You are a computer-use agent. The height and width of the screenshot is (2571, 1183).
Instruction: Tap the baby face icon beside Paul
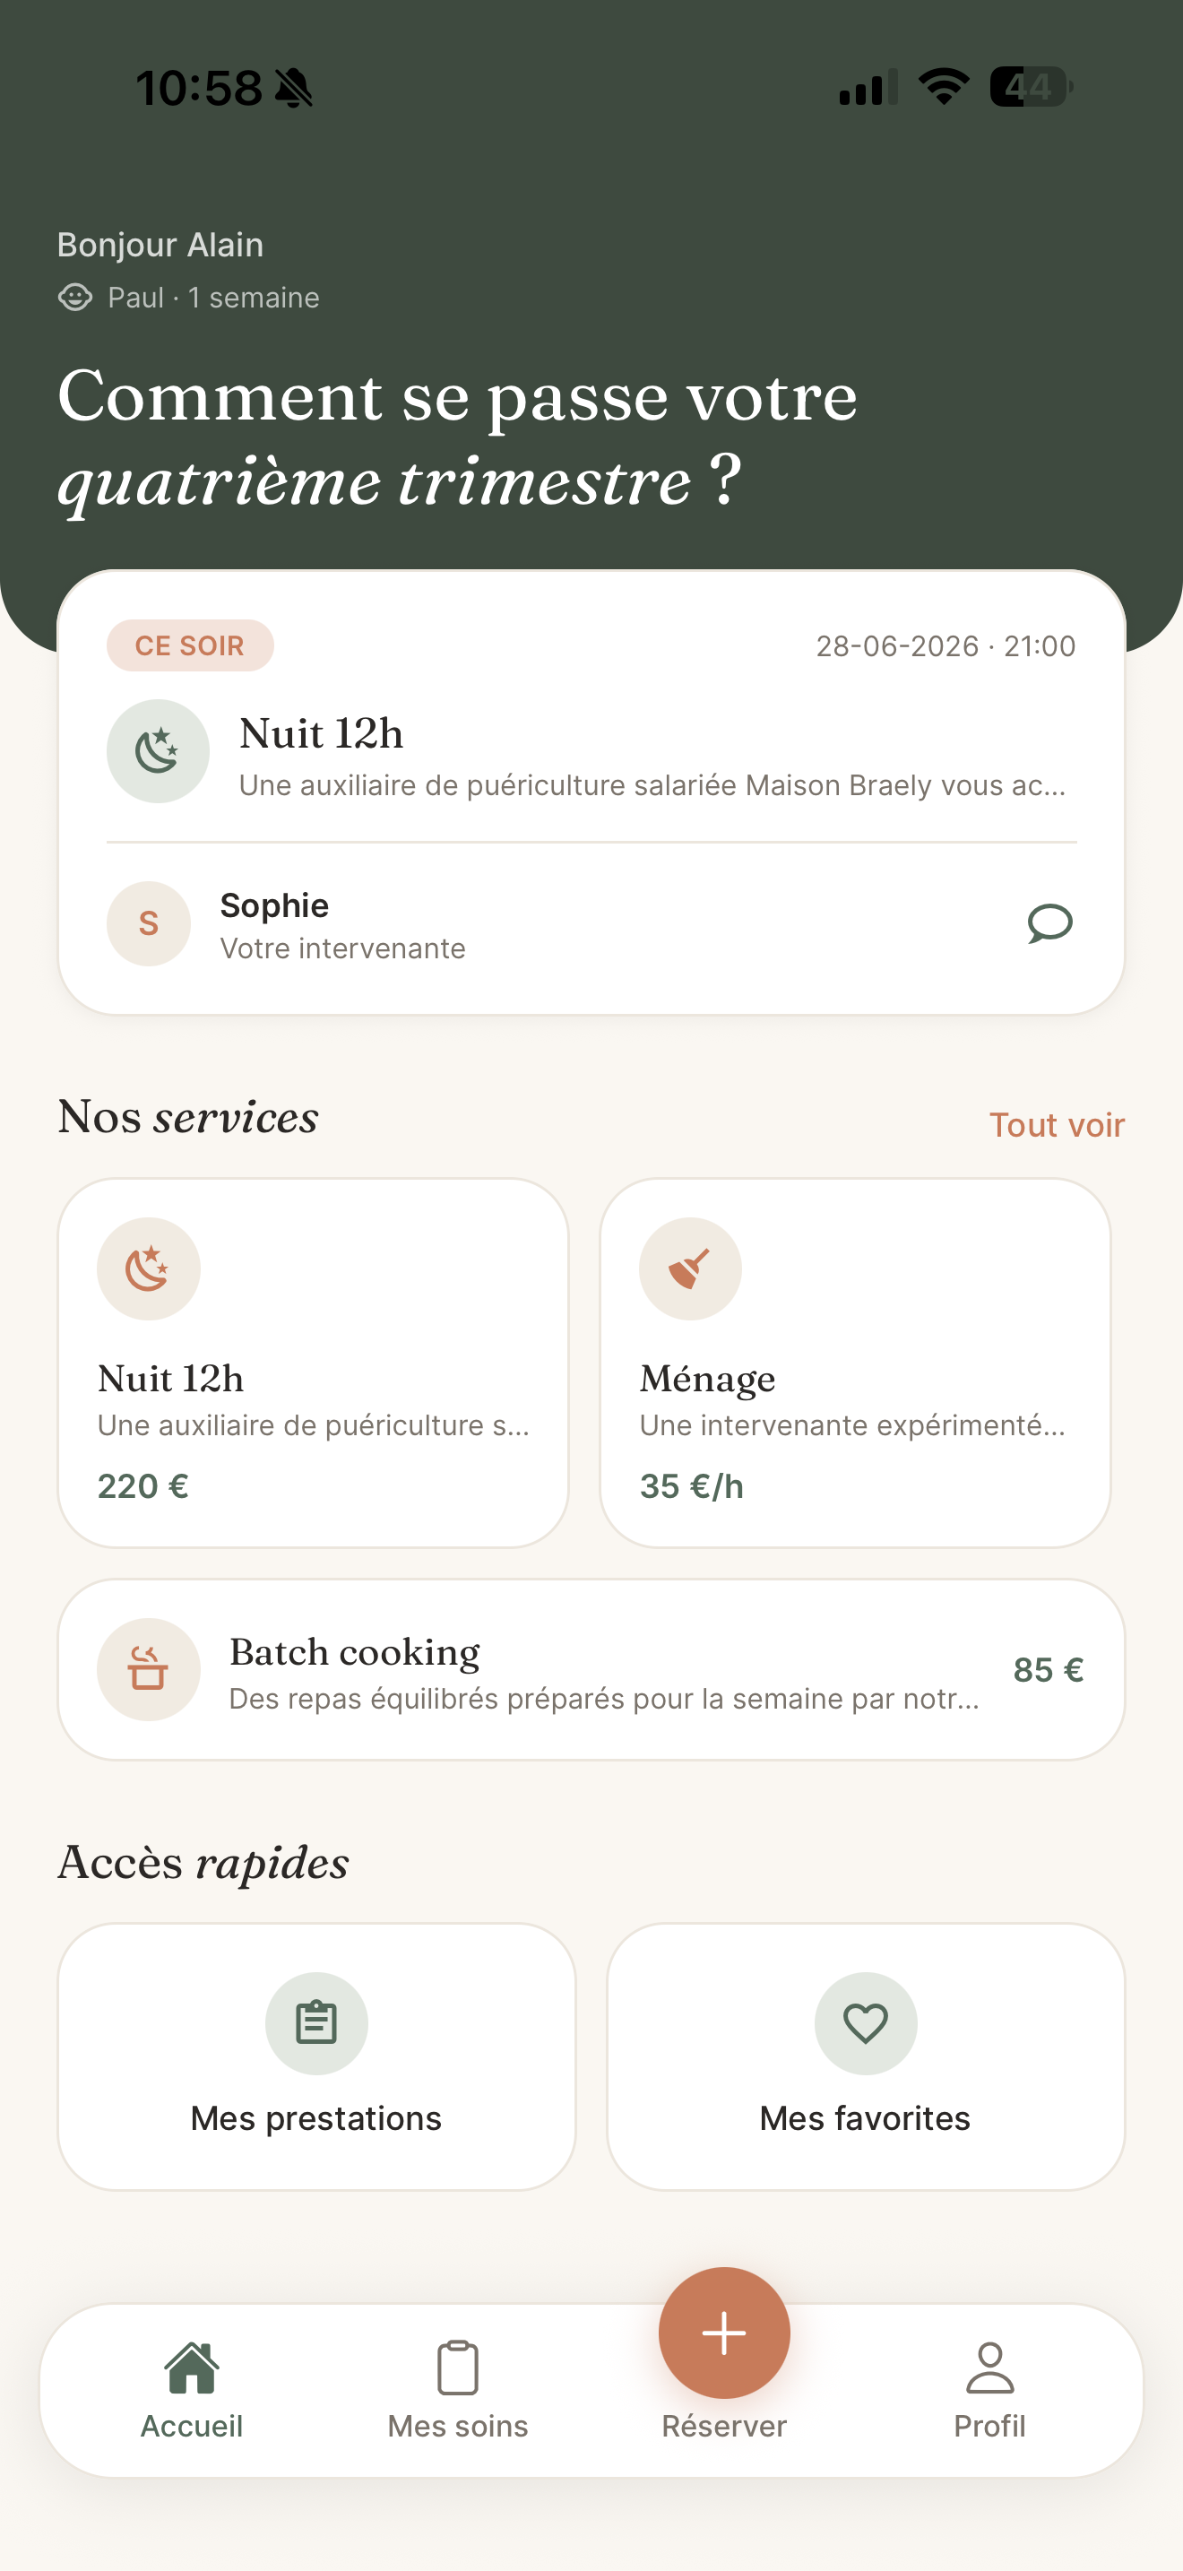point(76,298)
